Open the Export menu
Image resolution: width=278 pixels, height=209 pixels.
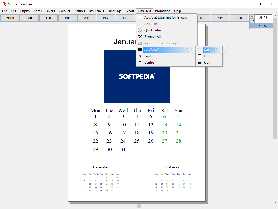(130, 11)
